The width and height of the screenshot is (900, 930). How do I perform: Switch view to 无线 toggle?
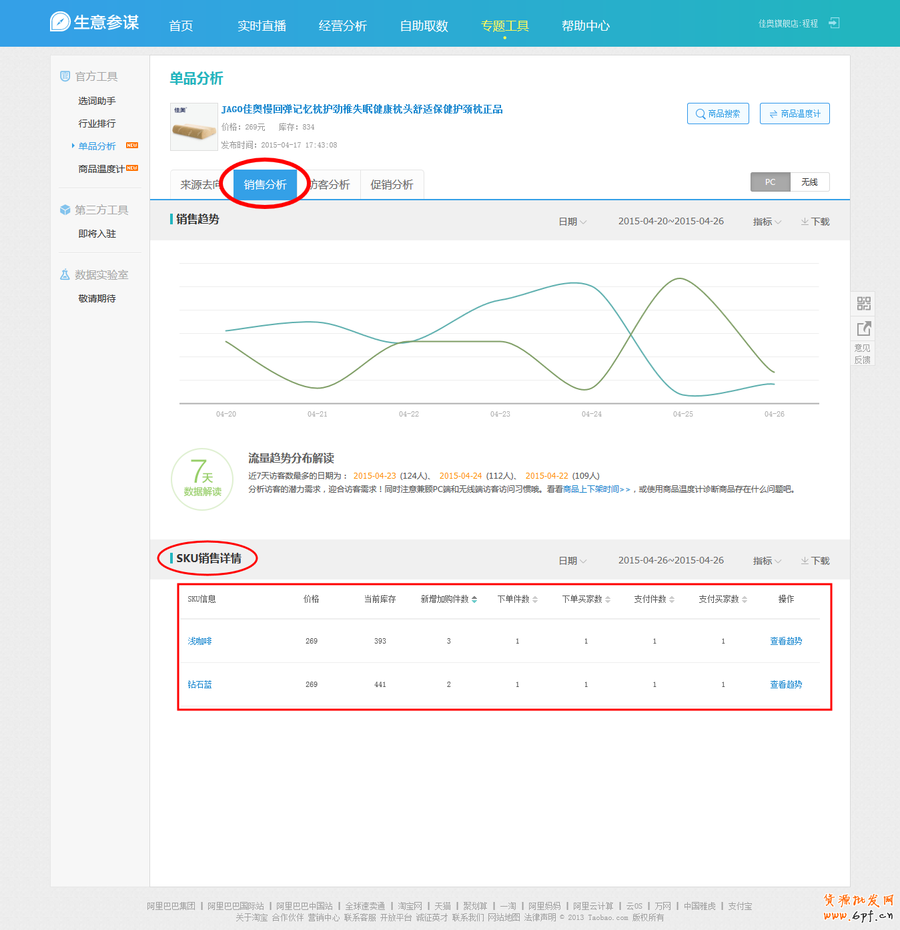click(809, 182)
